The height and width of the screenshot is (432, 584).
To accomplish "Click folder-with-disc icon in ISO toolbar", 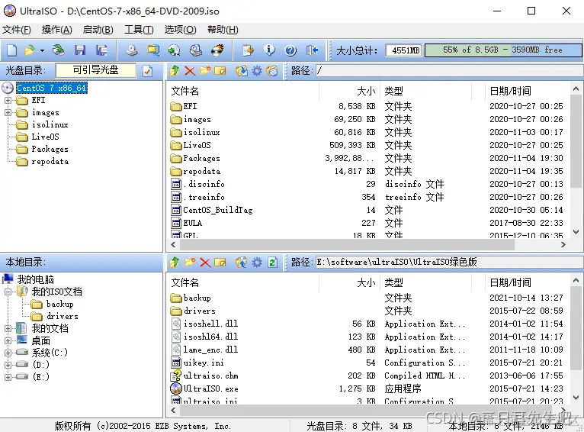I will point(272,70).
